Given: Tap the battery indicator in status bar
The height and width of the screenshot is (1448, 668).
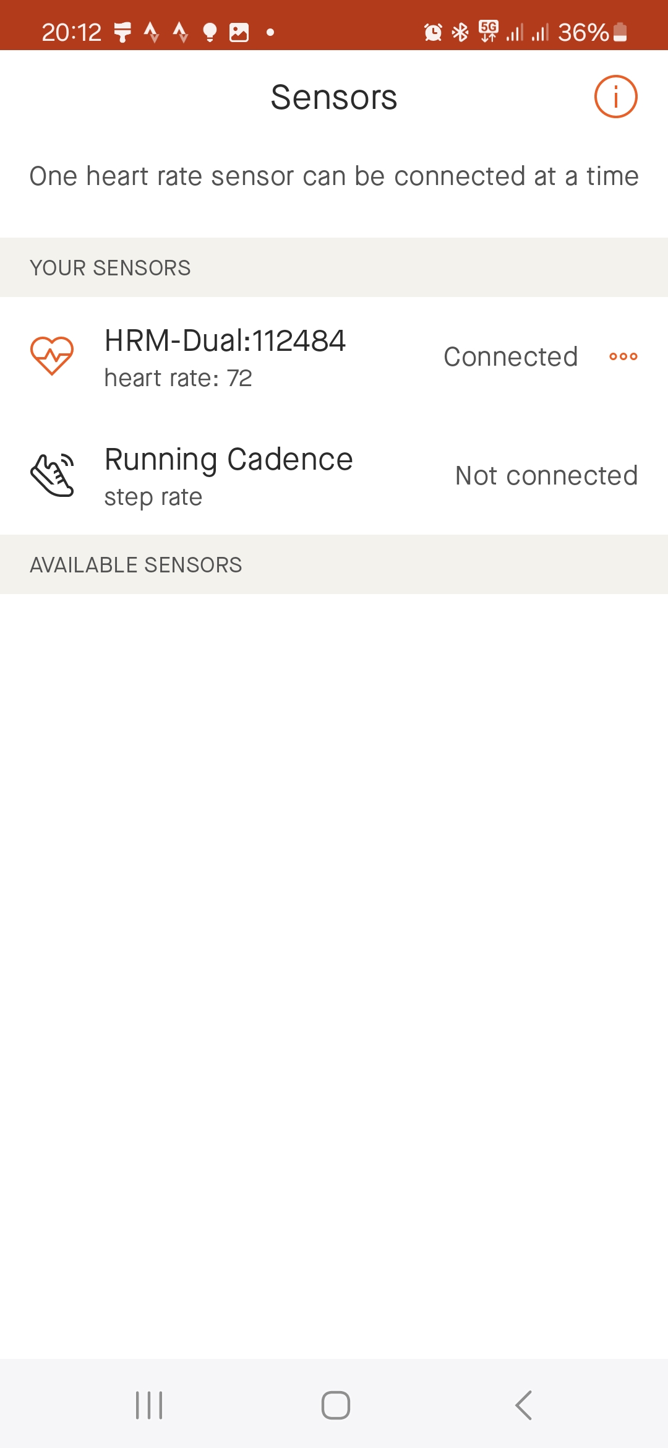Looking at the screenshot, I should click(620, 32).
